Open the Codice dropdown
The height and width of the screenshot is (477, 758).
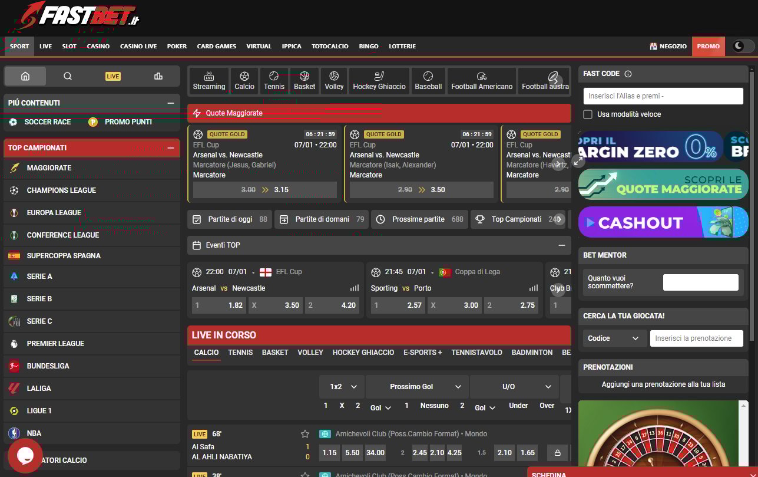click(x=613, y=338)
